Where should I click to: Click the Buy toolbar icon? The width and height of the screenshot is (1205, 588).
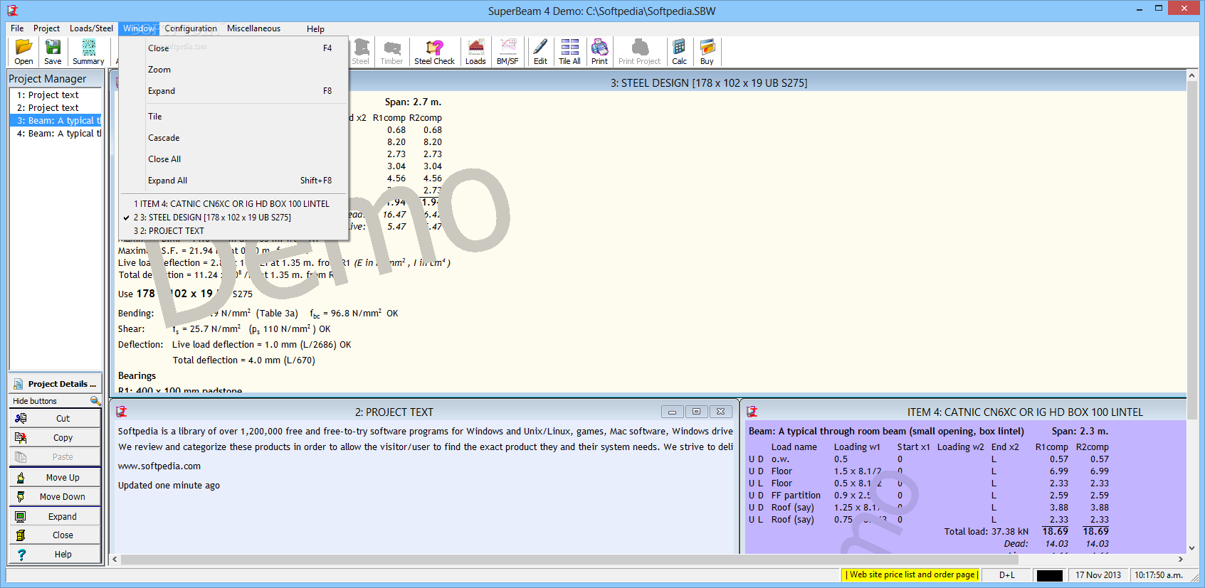(x=707, y=52)
